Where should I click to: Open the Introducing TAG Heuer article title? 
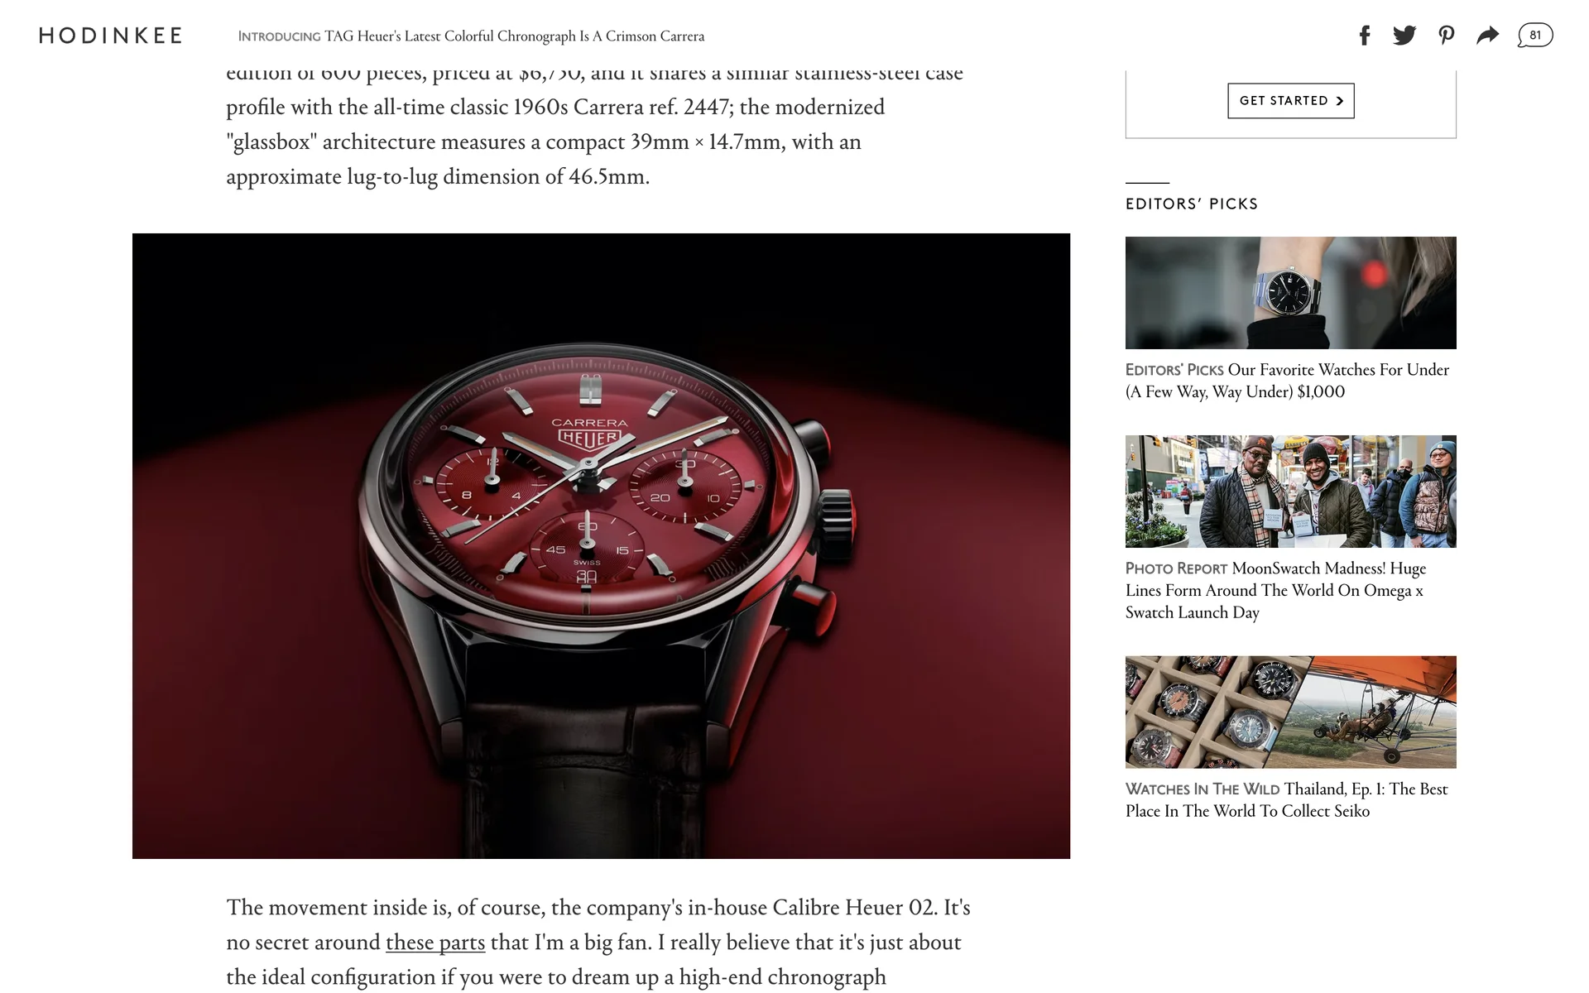coord(514,36)
